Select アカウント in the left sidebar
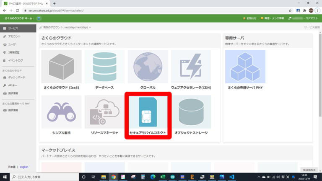Image resolution: width=322 pixels, height=181 pixels. point(18,36)
